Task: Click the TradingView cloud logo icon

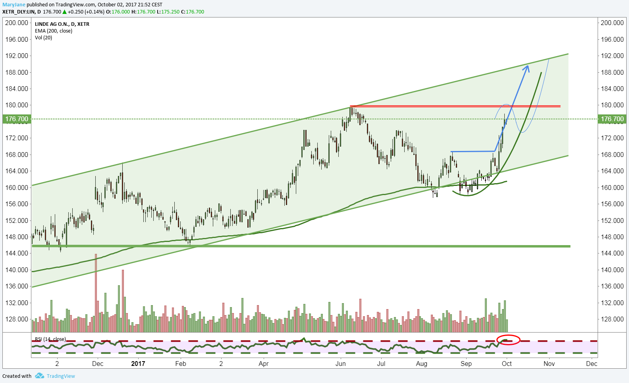Action: pyautogui.click(x=39, y=376)
